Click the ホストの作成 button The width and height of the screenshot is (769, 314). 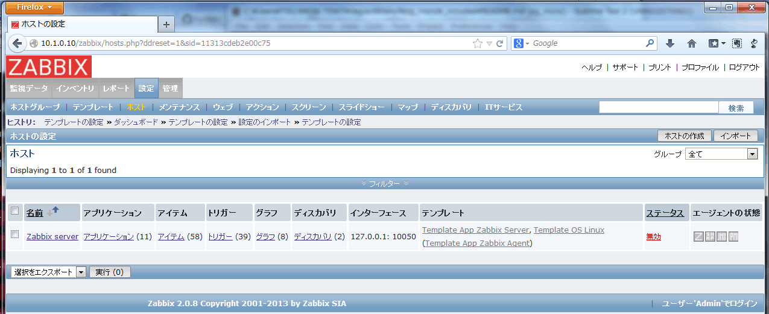pos(685,136)
